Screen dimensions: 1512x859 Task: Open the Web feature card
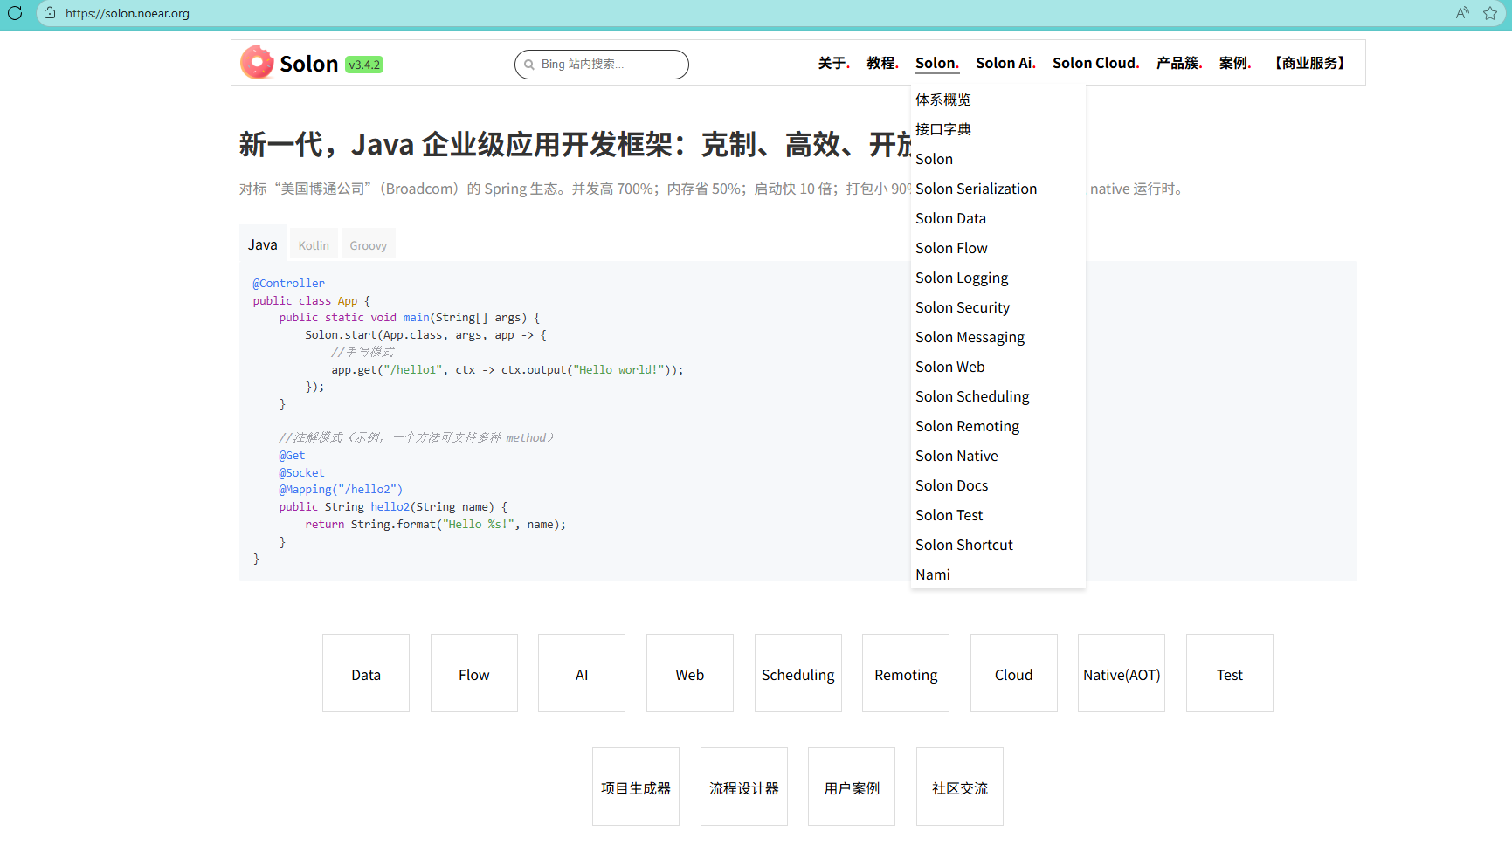tap(690, 673)
